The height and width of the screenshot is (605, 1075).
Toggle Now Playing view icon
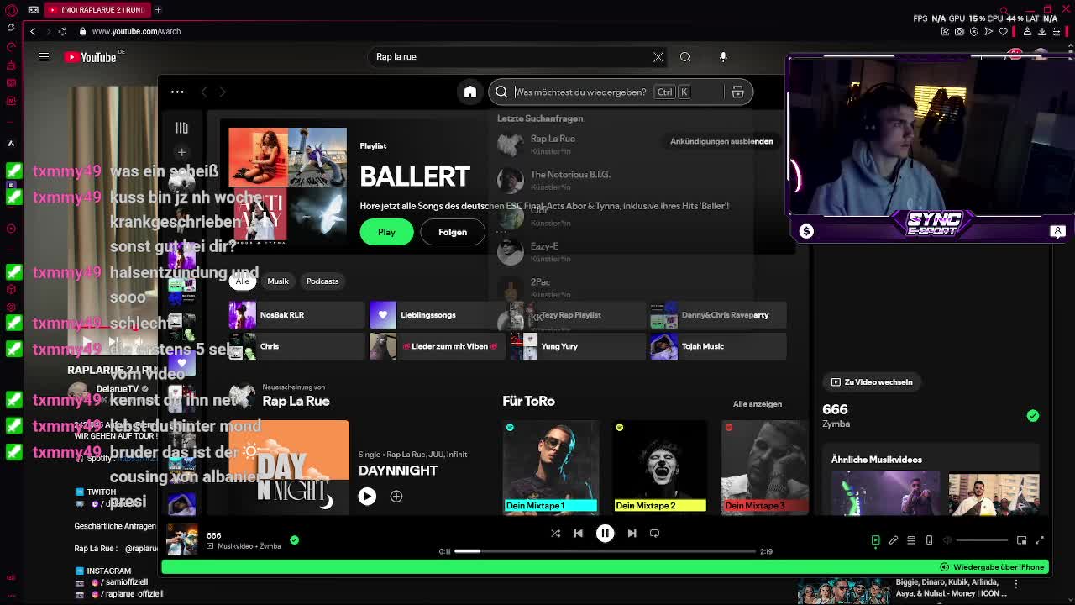875,540
